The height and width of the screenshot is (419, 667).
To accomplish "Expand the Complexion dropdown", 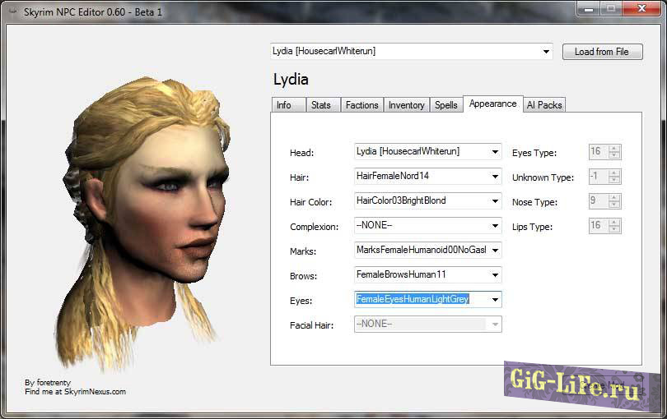I will click(495, 226).
